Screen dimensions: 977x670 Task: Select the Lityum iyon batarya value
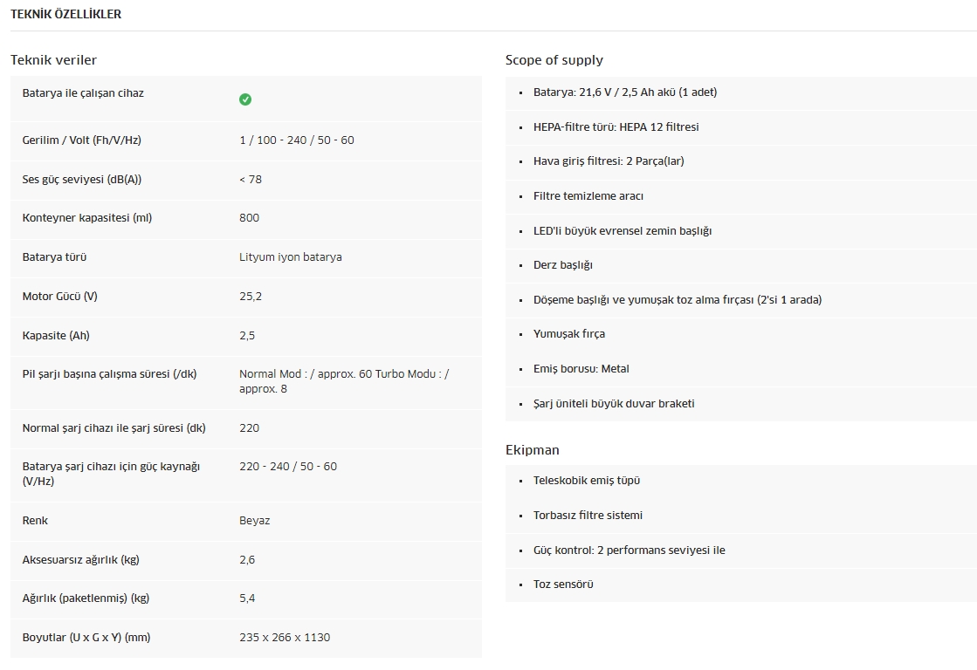click(x=291, y=257)
